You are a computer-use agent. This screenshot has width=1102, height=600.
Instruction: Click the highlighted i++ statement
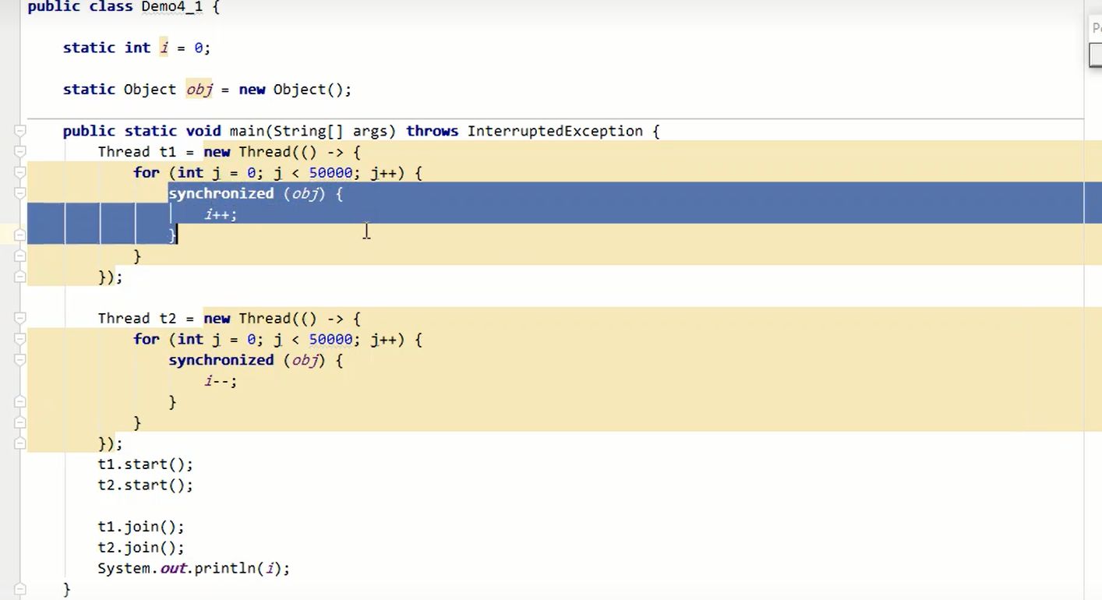pos(219,214)
